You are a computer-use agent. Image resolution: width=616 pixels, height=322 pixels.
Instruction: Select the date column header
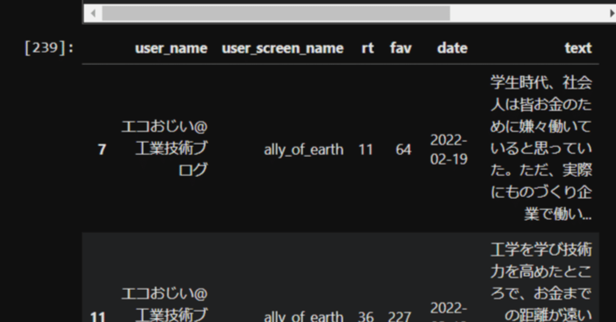(451, 48)
